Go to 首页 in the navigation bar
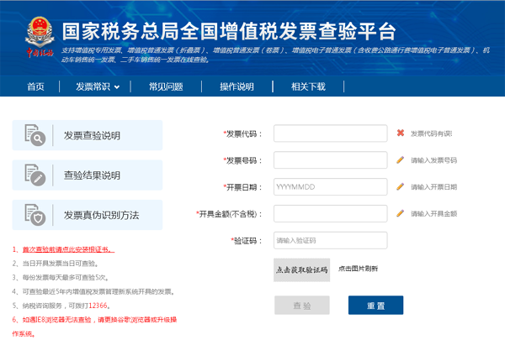This screenshot has width=505, height=345. [x=35, y=86]
